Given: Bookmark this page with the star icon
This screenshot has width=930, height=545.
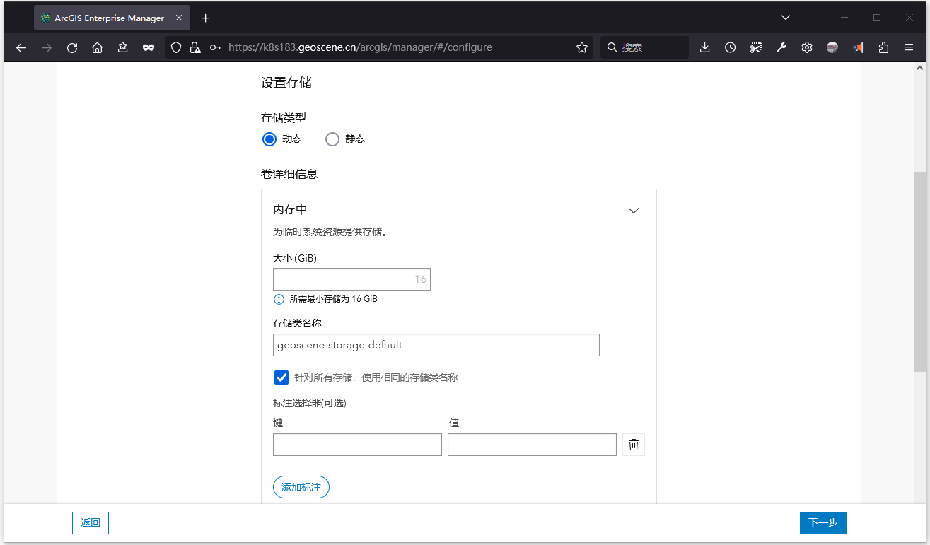Looking at the screenshot, I should coord(582,47).
